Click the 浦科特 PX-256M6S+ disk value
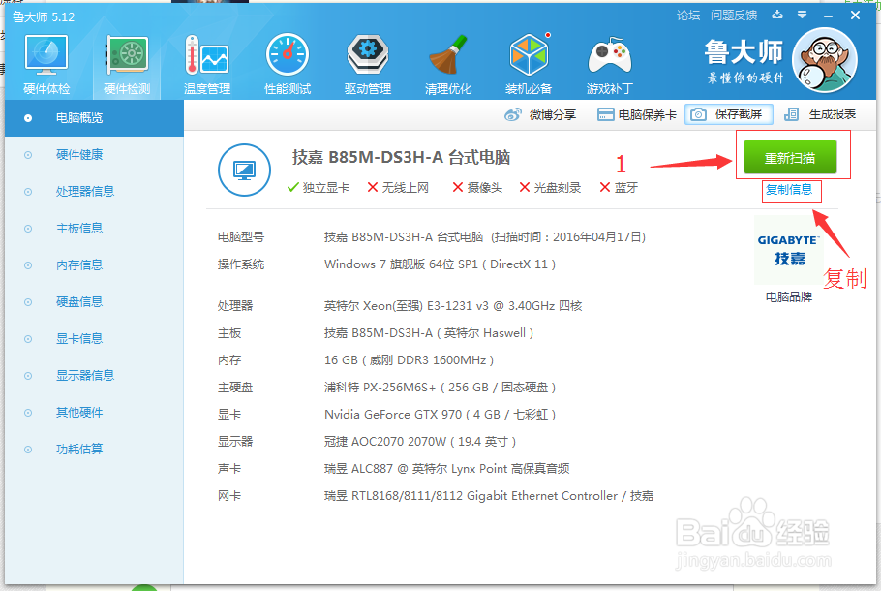881x591 pixels. pyautogui.click(x=440, y=388)
